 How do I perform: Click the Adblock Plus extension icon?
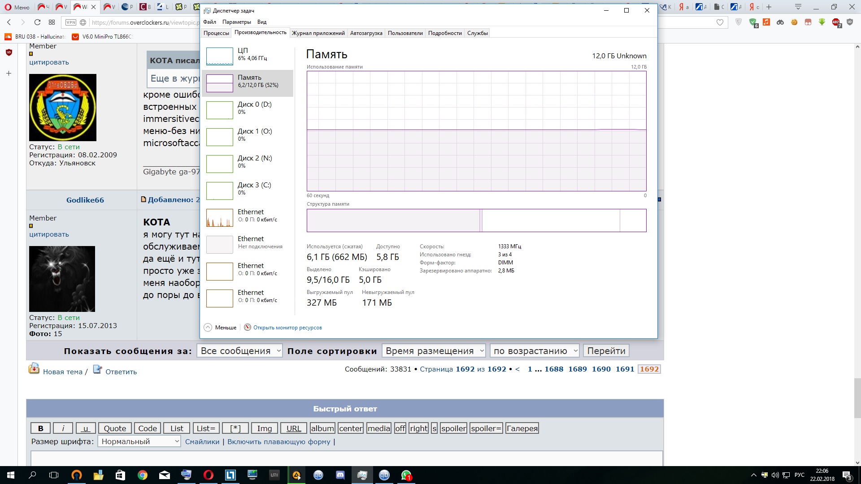click(x=836, y=22)
